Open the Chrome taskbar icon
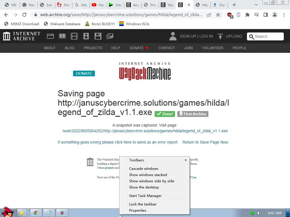 coord(36,213)
